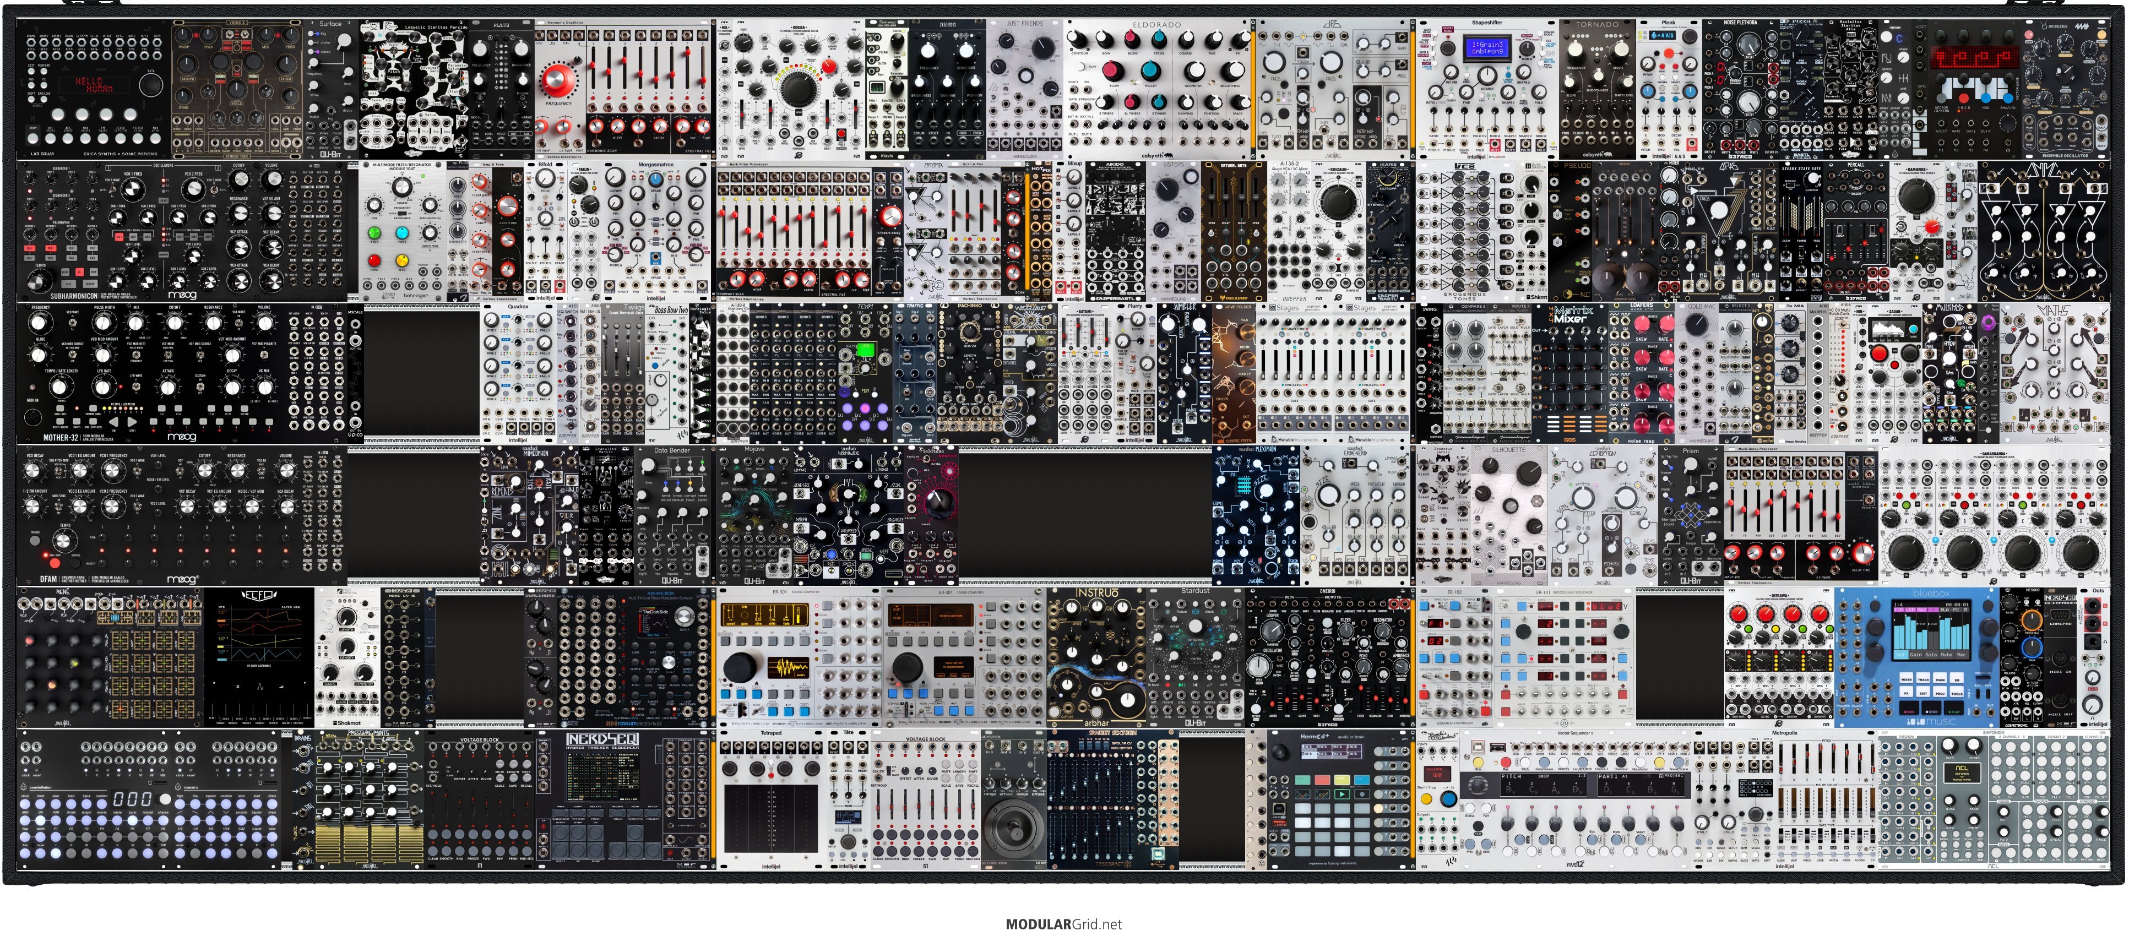Select the Qu-Bit Surface module
The image size is (2129, 936).
tap(332, 89)
